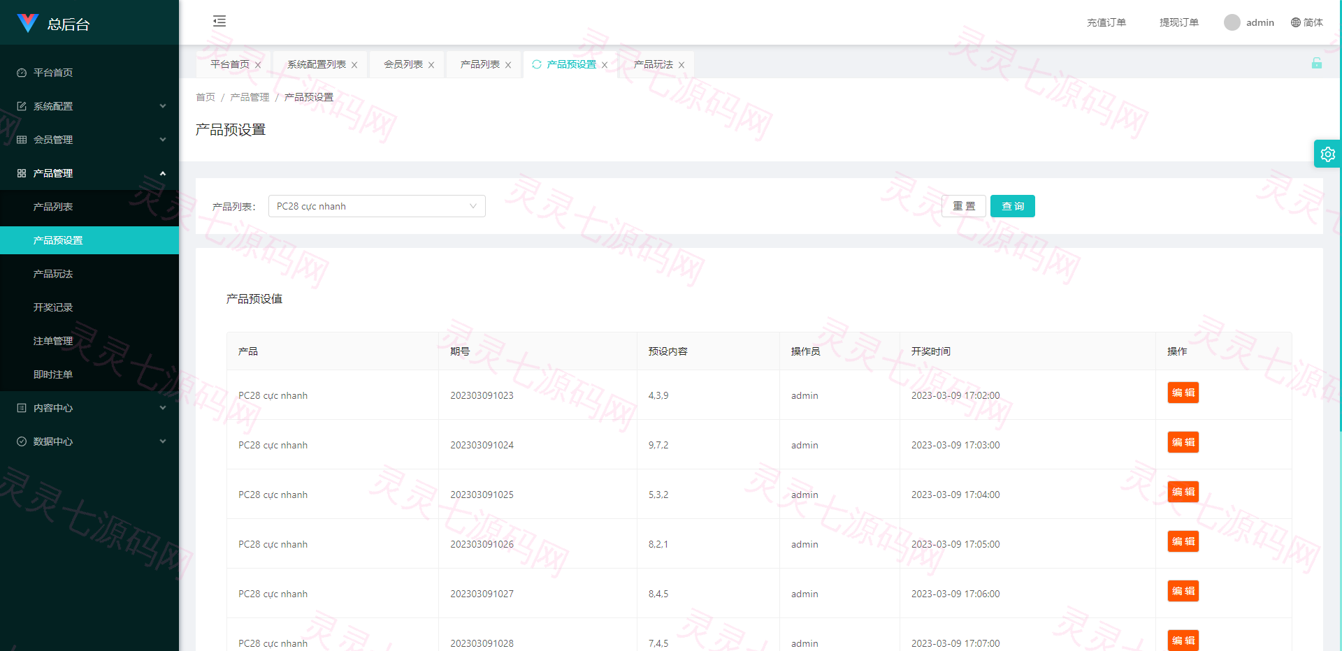
Task: Expand the 数据中心 menu
Action: point(89,441)
